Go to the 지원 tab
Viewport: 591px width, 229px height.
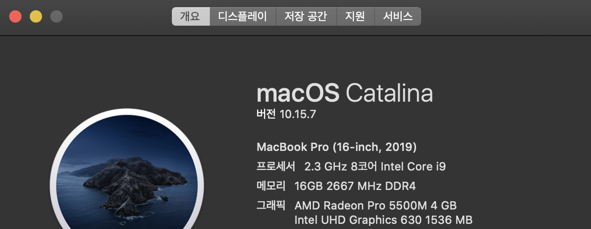[356, 16]
